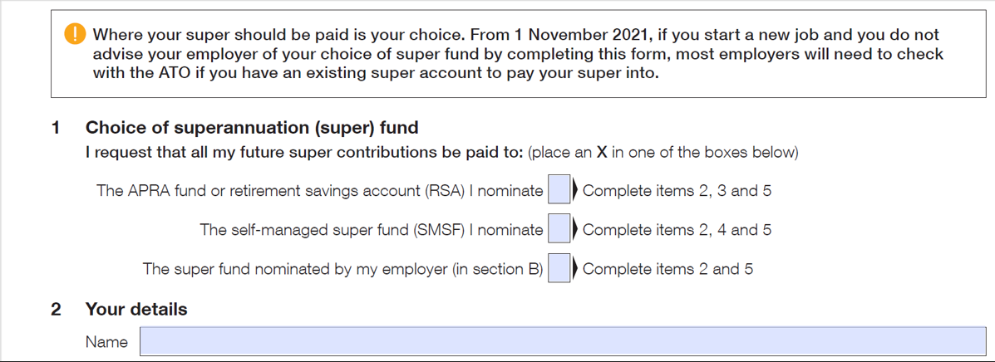
Task: Click the 'Name' field label
Action: tap(106, 342)
